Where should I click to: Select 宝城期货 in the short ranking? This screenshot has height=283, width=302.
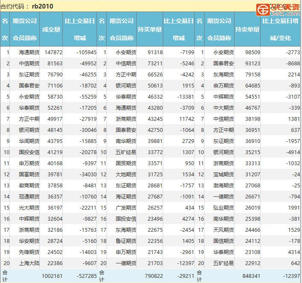(x=223, y=175)
